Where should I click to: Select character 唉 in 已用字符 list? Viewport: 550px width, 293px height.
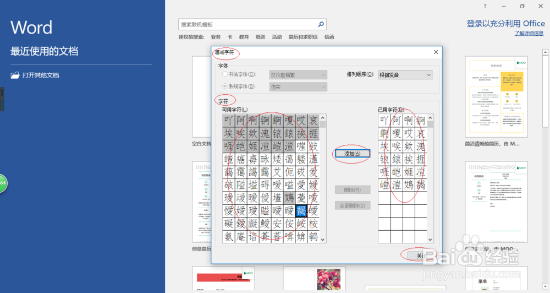(397, 146)
